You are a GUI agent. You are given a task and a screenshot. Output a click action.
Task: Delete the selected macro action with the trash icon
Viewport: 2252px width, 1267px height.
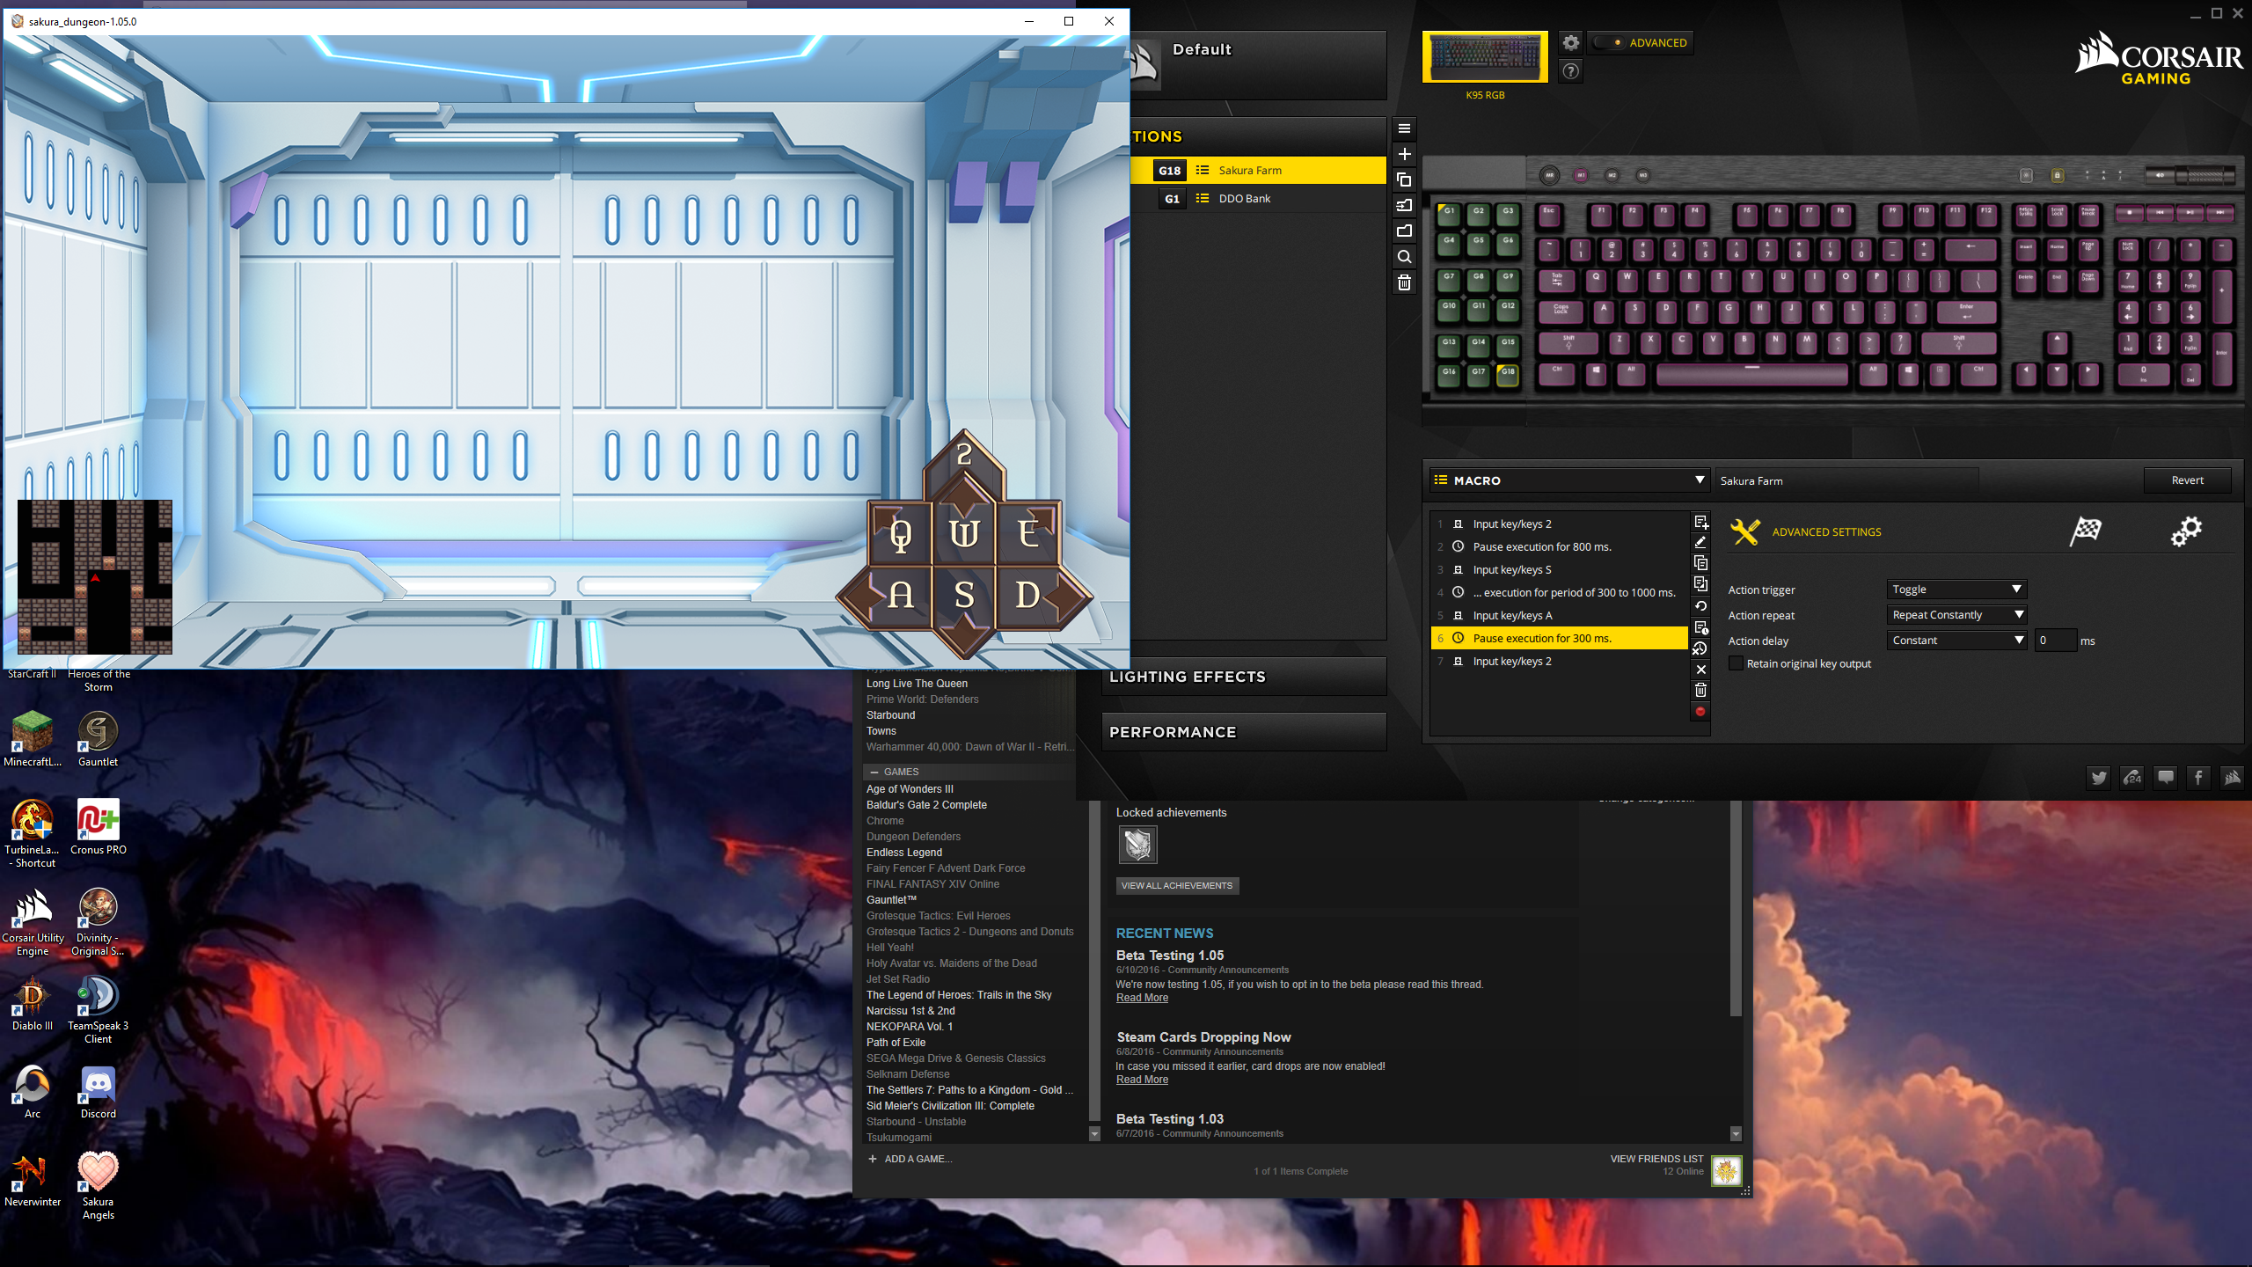(x=1700, y=690)
